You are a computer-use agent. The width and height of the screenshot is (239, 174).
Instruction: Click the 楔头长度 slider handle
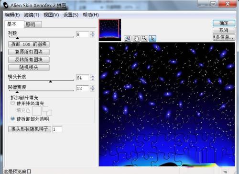[x=51, y=81]
